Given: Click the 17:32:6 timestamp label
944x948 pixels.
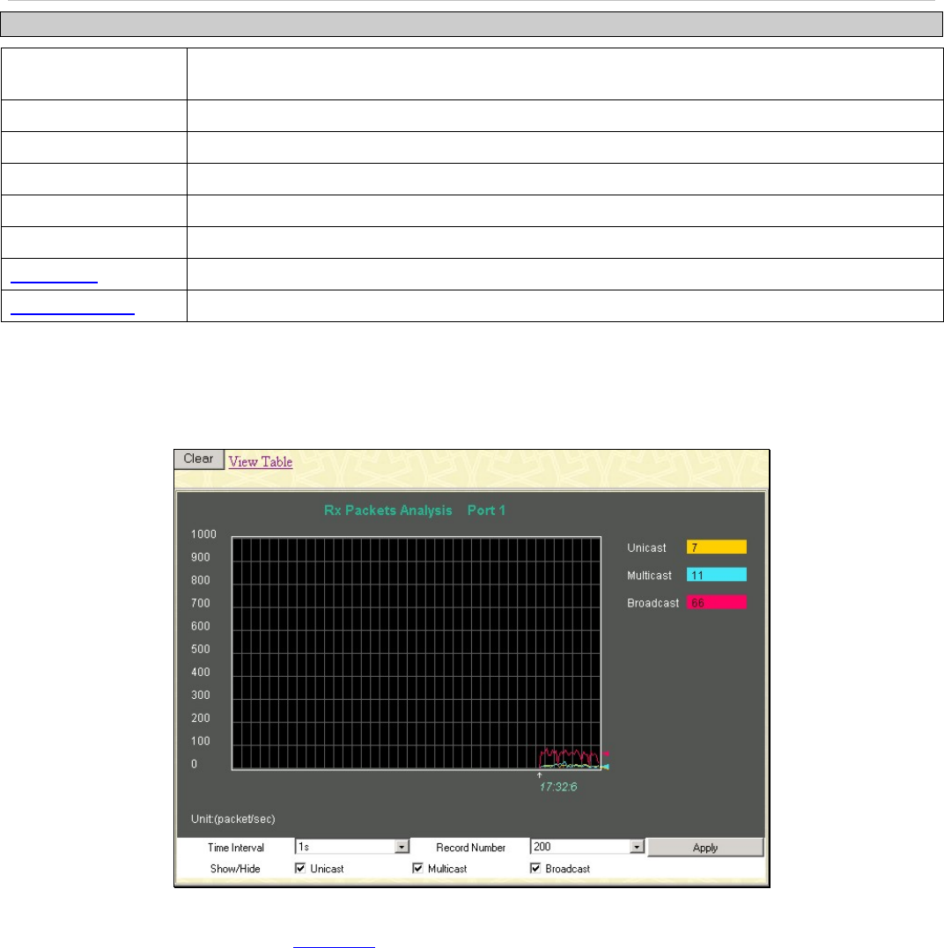Looking at the screenshot, I should tap(558, 787).
